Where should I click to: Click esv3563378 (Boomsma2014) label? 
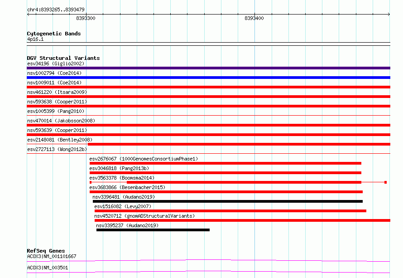pos(122,178)
